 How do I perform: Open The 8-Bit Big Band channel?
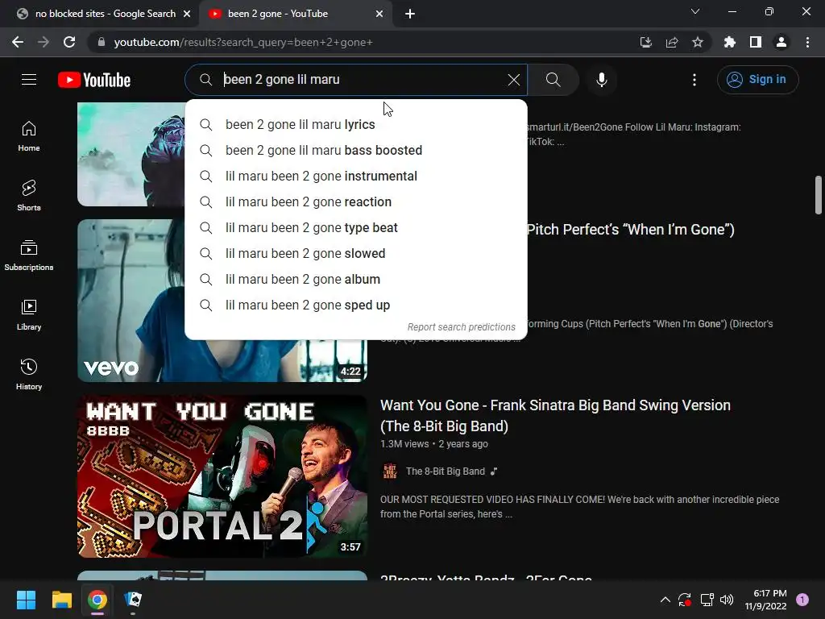pos(445,471)
